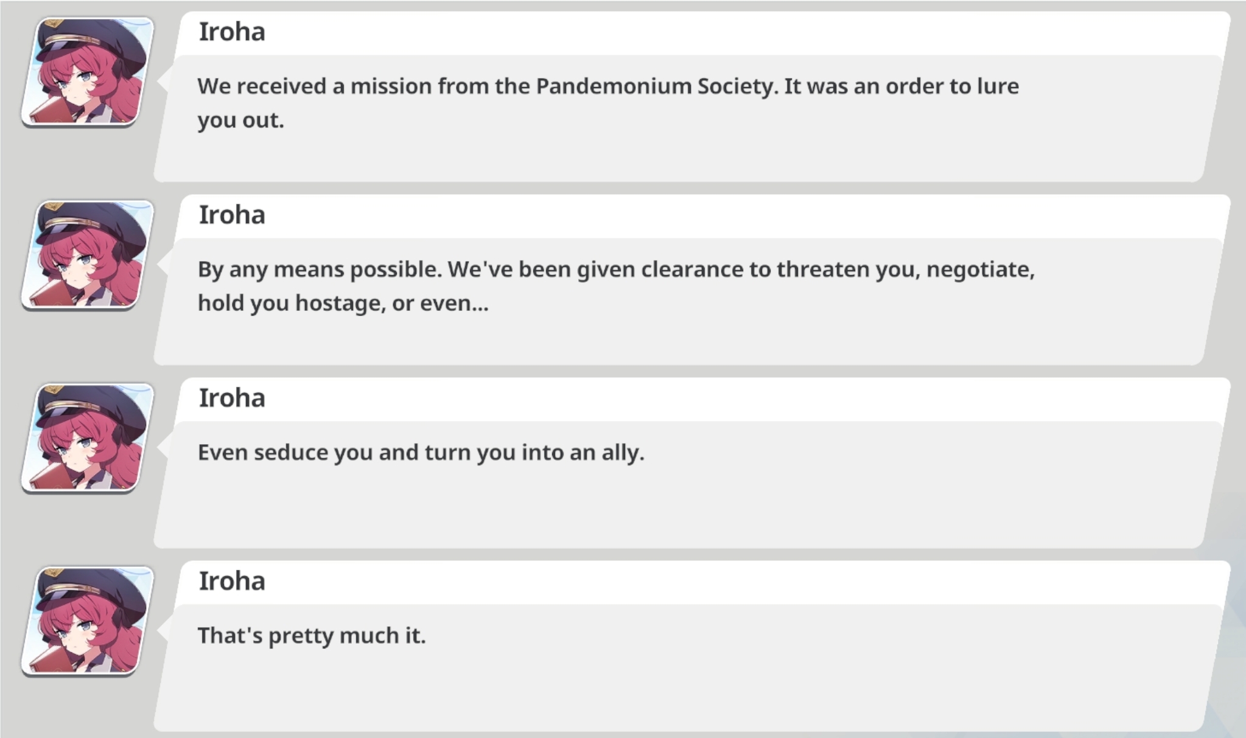Screen dimensions: 1246x738
Task: Click the Iroha name above 'That's pretty much it'
Action: (x=232, y=582)
